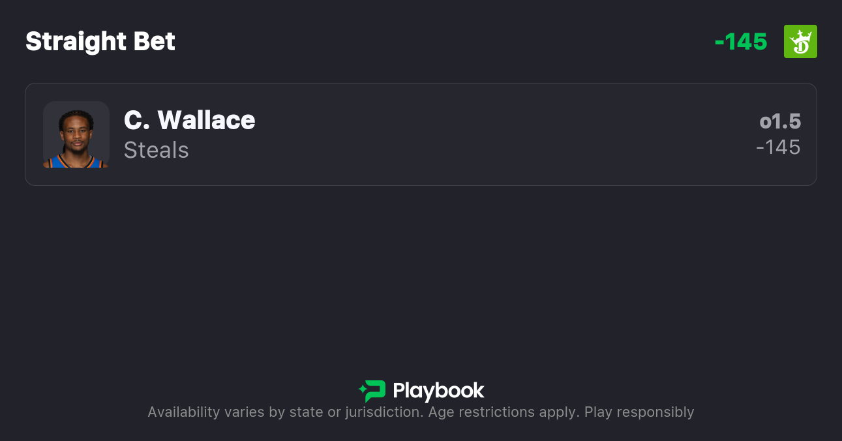Select the C. Wallace player name

click(189, 120)
